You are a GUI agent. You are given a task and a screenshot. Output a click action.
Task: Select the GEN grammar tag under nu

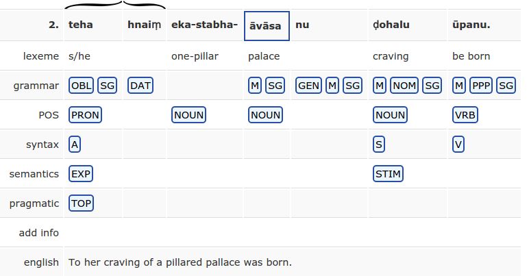308,86
